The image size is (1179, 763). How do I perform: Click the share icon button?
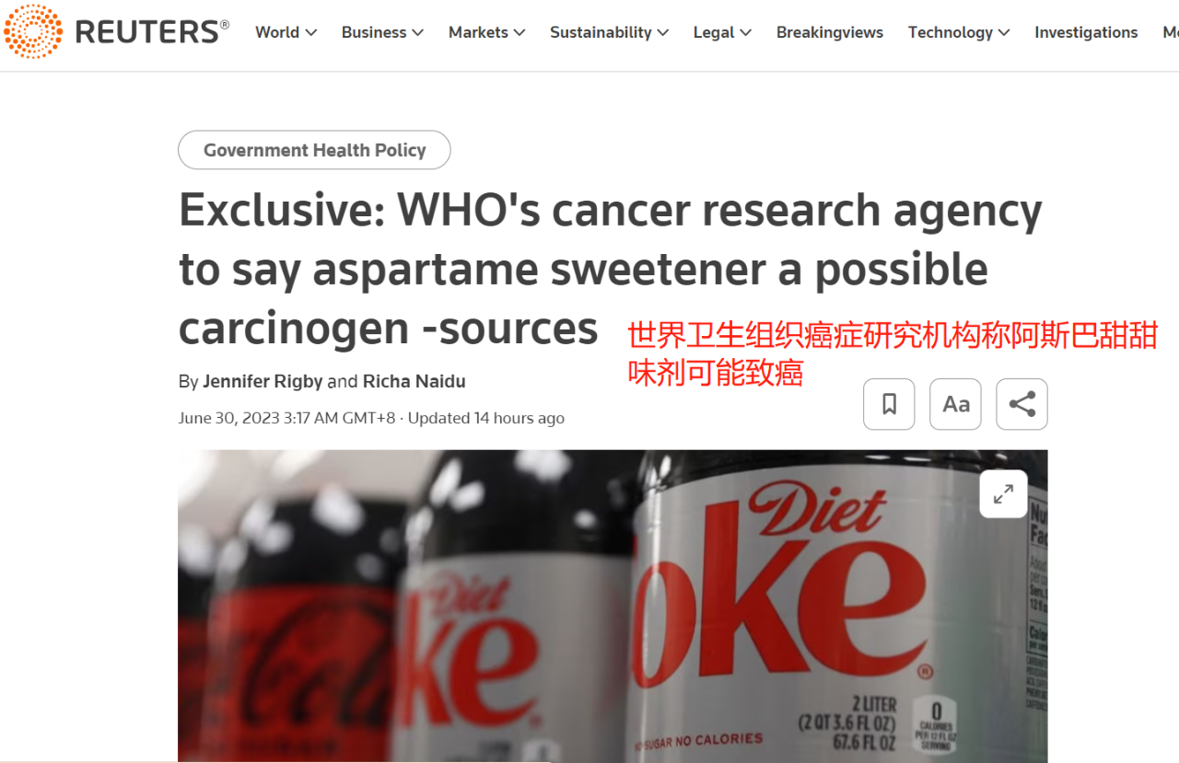coord(1021,404)
